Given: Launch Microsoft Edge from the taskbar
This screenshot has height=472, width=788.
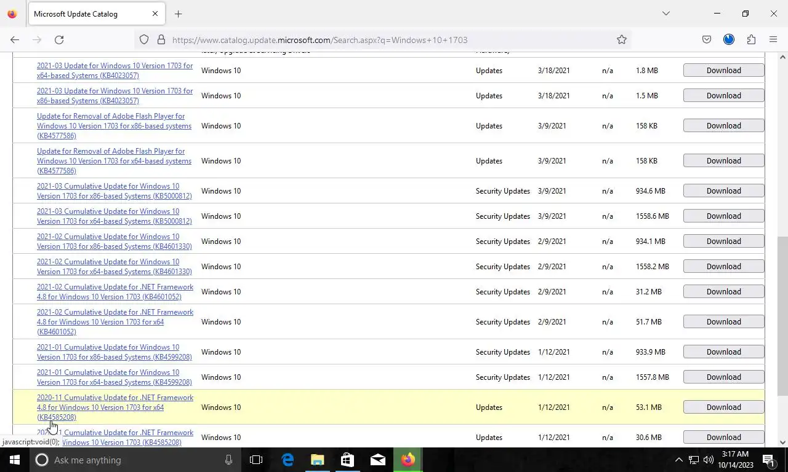Looking at the screenshot, I should pos(287,460).
